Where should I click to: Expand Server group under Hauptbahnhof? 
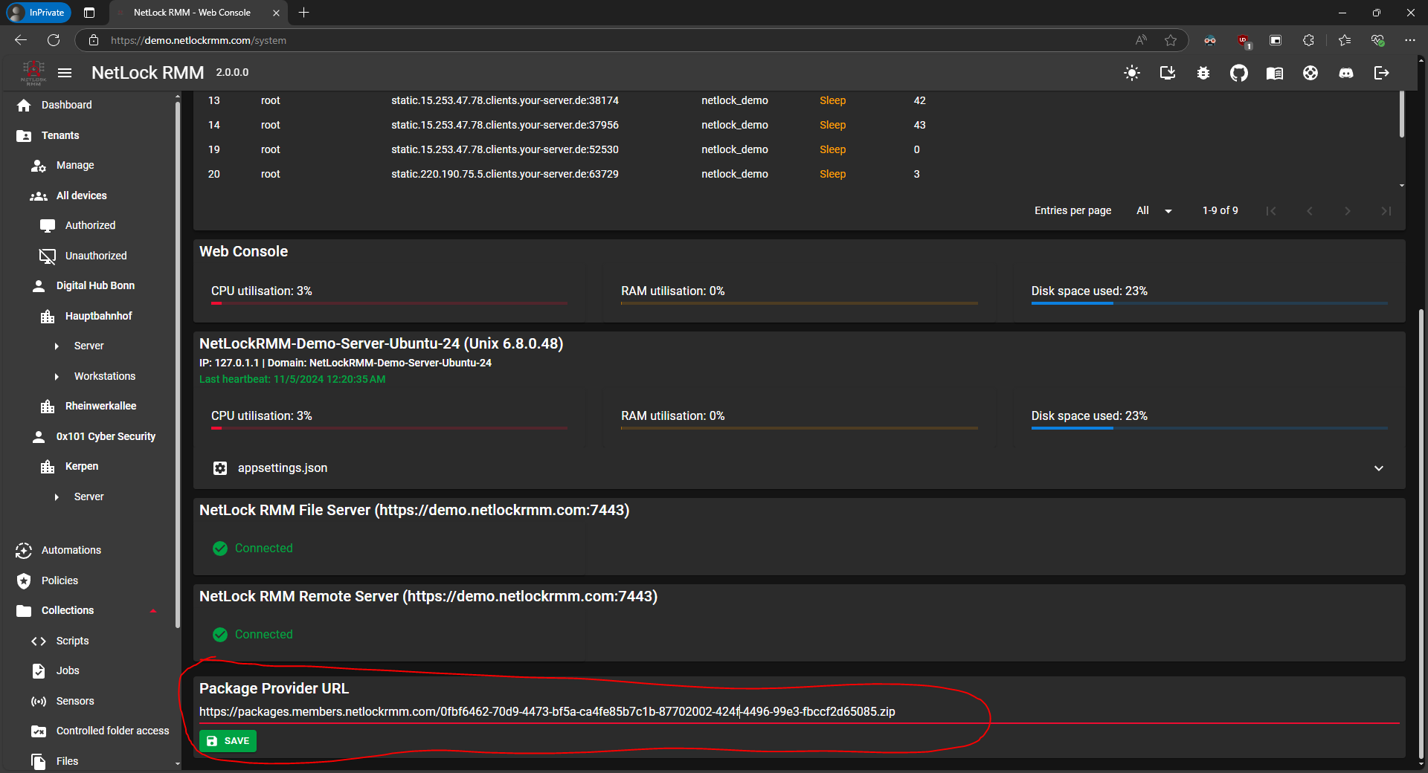[x=57, y=346]
